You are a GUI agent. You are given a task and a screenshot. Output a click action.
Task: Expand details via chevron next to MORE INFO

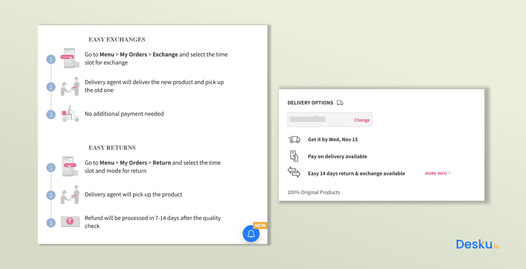coord(450,174)
